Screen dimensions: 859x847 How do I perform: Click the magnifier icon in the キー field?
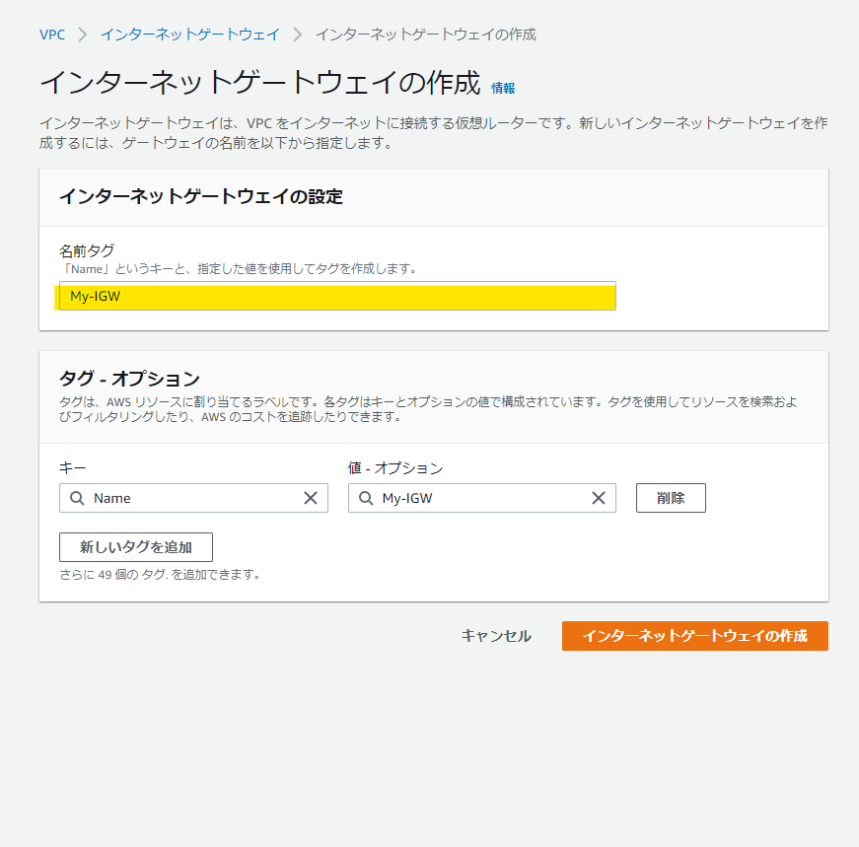click(77, 498)
